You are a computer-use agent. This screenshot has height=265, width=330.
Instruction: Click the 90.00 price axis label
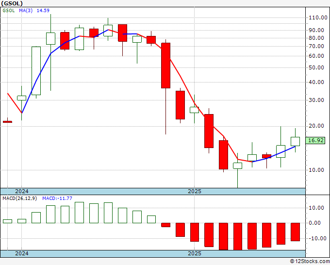pos(316,30)
